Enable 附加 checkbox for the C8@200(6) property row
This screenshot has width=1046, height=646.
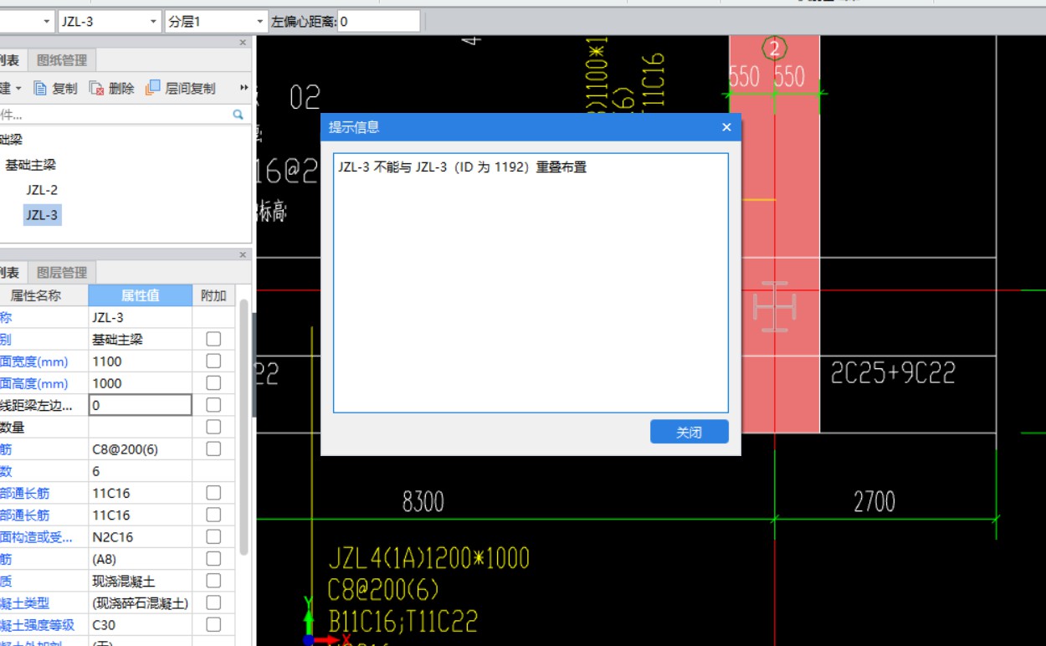pos(213,449)
